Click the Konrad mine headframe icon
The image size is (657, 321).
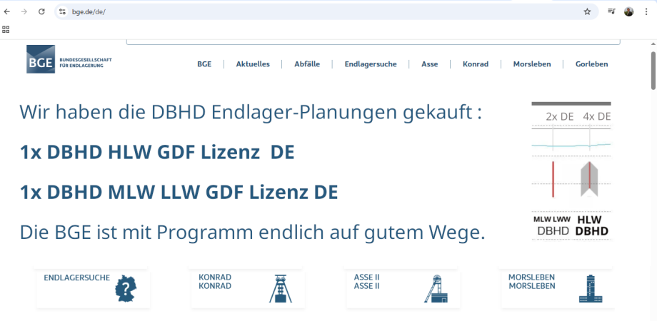(281, 288)
